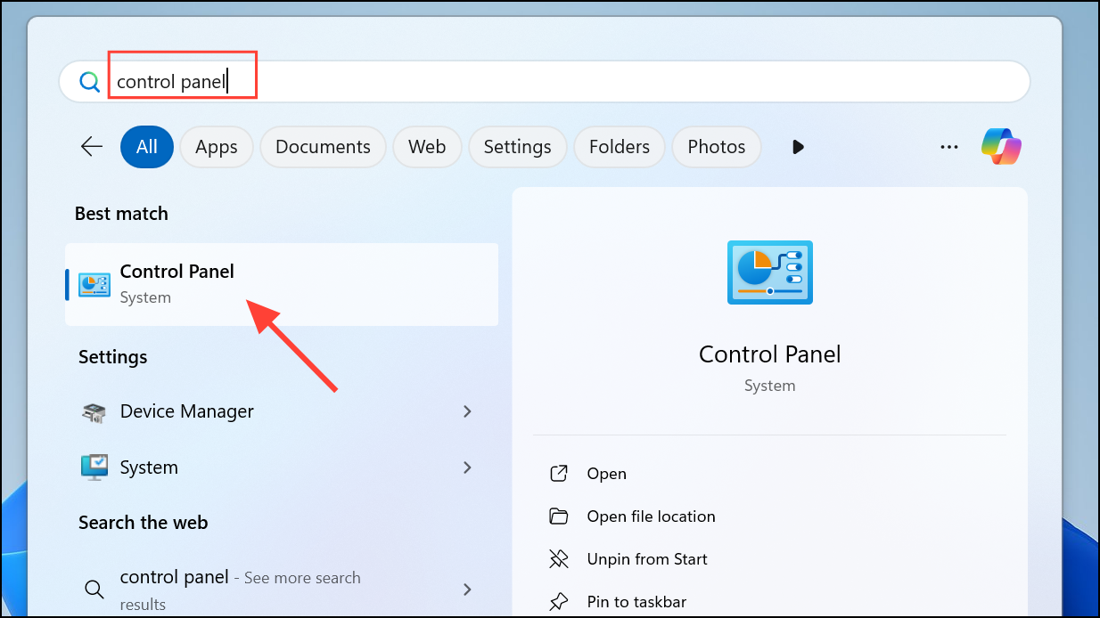This screenshot has height=618, width=1100.
Task: Switch to the Apps filter tab
Action: [217, 147]
